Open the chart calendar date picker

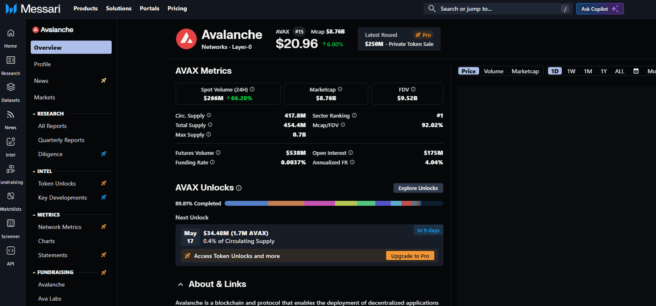pyautogui.click(x=636, y=71)
